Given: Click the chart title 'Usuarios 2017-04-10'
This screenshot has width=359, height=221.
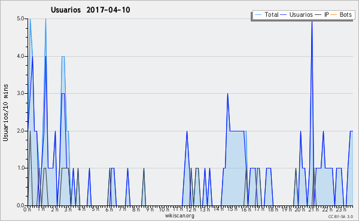Looking at the screenshot, I should pyautogui.click(x=90, y=10).
